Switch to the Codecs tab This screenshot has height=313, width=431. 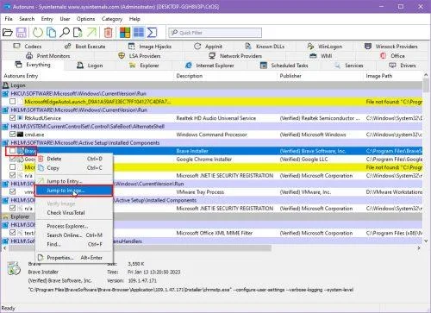[x=28, y=47]
